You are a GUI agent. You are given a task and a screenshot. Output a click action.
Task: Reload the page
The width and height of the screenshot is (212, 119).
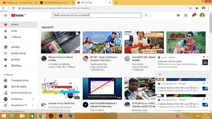[x=13, y=8]
